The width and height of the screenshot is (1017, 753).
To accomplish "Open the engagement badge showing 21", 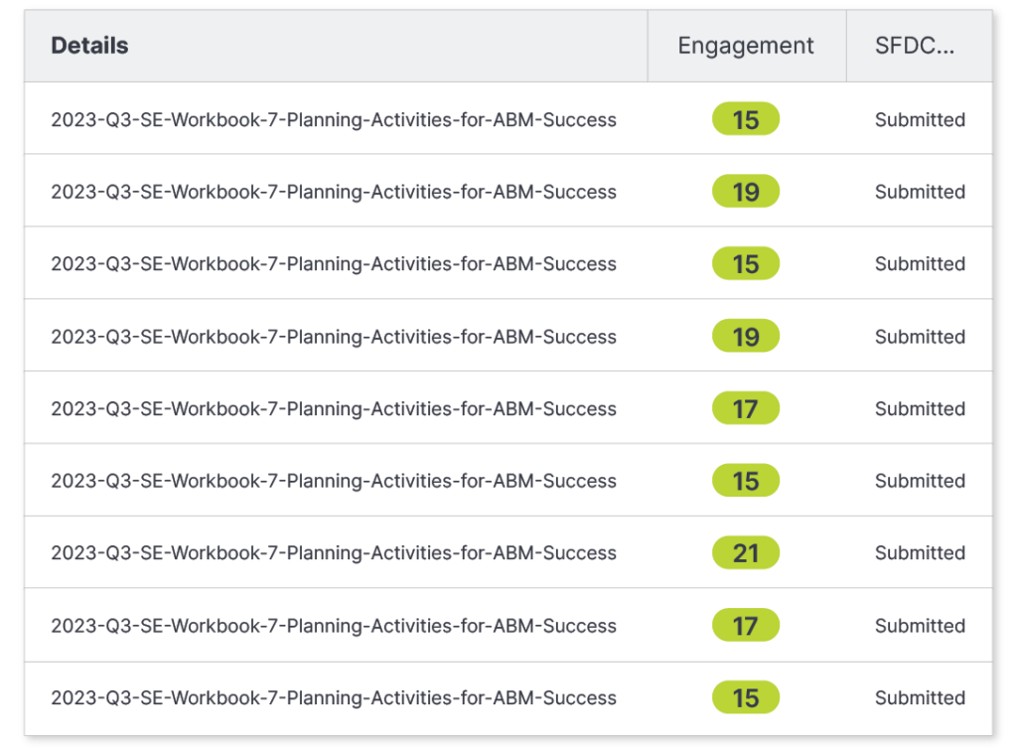I will [x=745, y=552].
